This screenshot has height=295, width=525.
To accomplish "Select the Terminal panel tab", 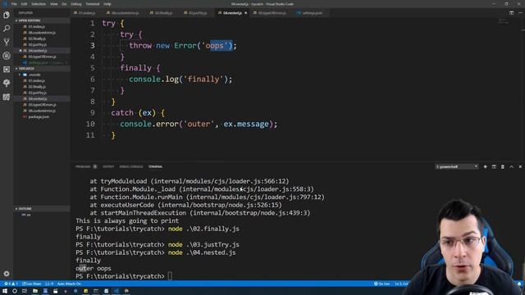I will pos(155,166).
